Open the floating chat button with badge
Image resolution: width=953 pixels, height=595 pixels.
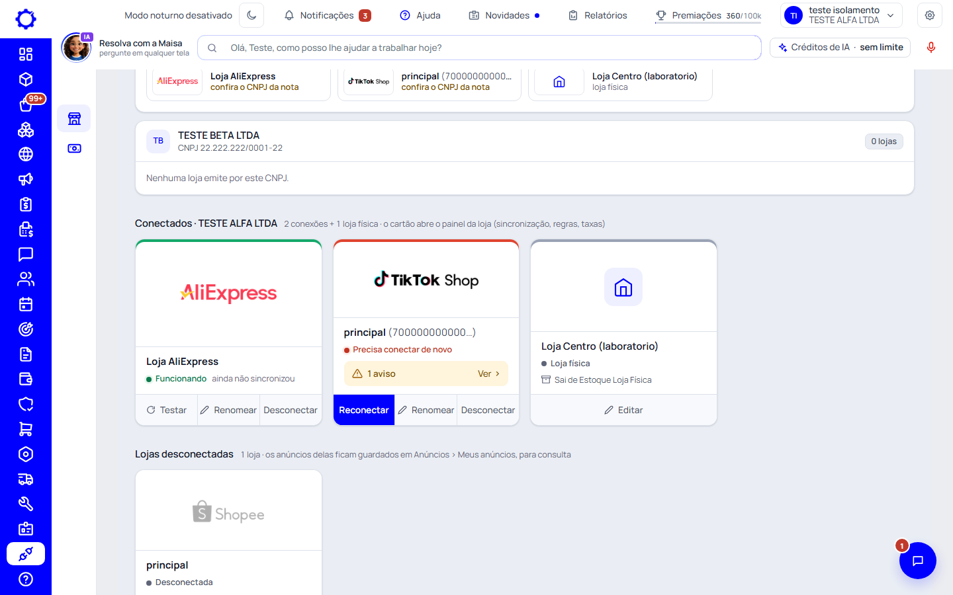[918, 561]
